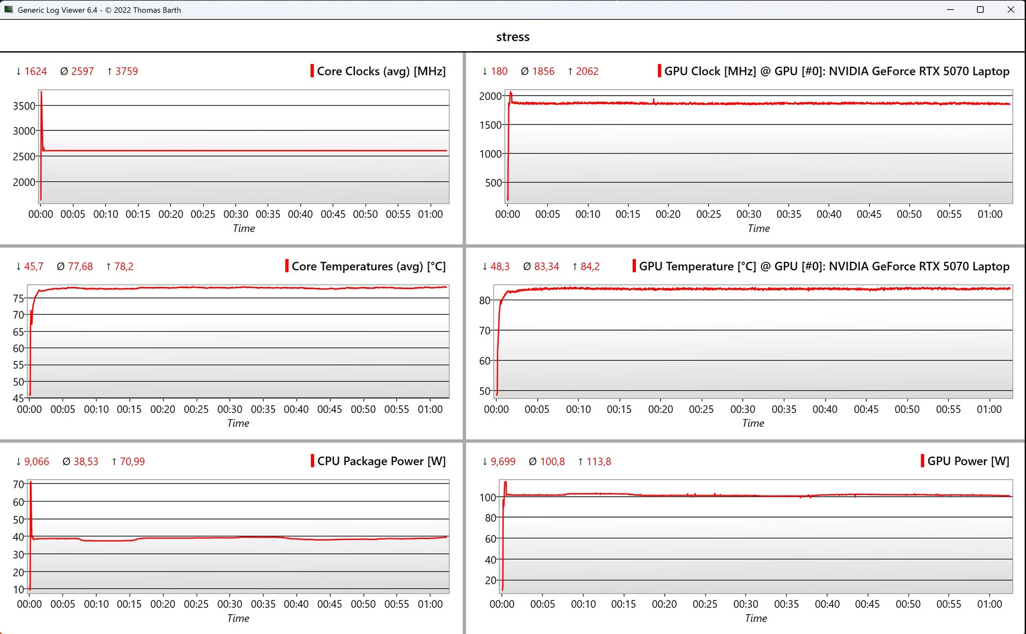Click the CPU Package Power average 38,53
Image resolution: width=1026 pixels, height=634 pixels.
pyautogui.click(x=85, y=461)
